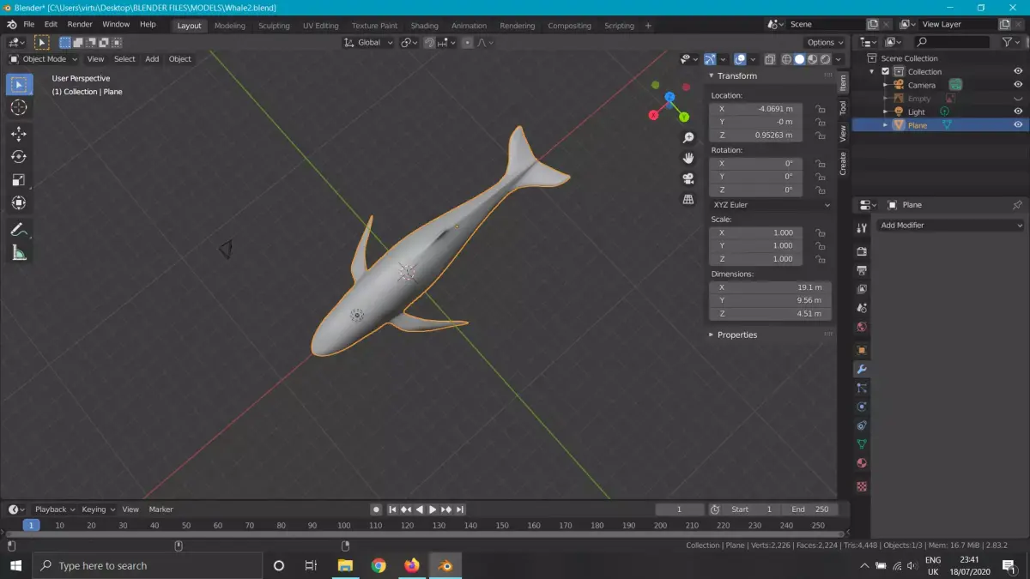
Task: Open the Object Constraints properties tab
Action: click(862, 425)
